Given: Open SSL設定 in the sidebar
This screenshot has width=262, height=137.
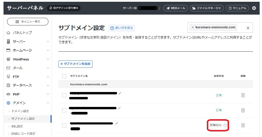Looking at the screenshot, I should point(18,126).
